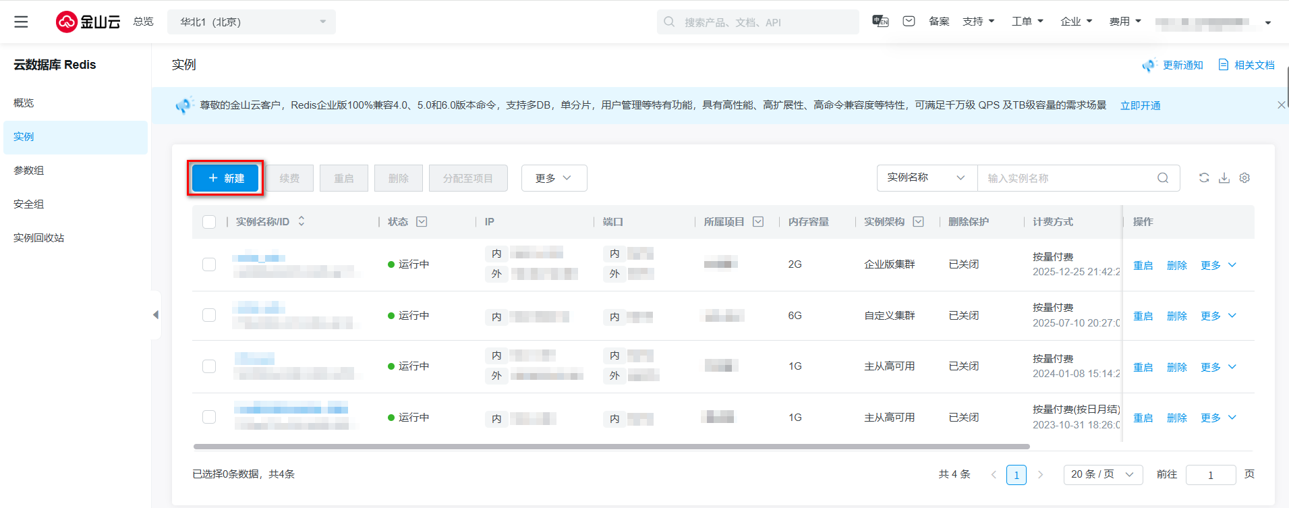Viewport: 1289px width, 508px height.
Task: Toggle the select-all instances checkbox
Action: pos(209,222)
